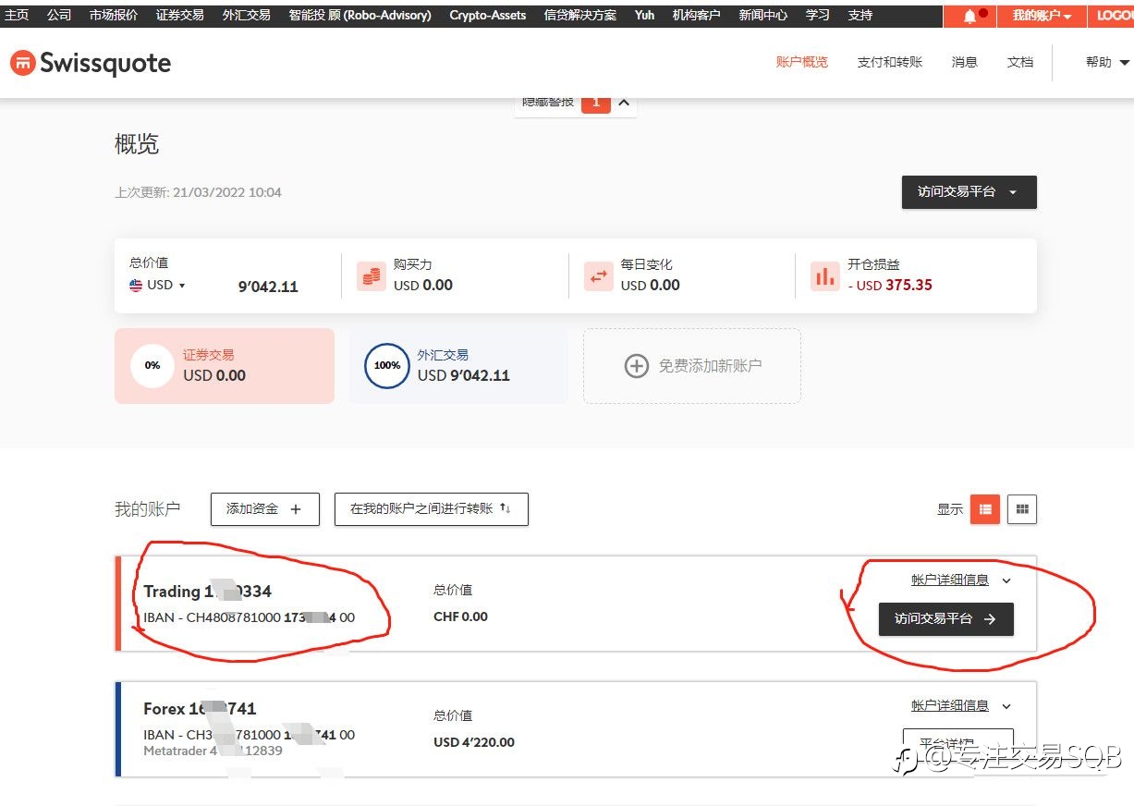Image resolution: width=1134 pixels, height=806 pixels.
Task: Click the 免费添加新账户 card
Action: (692, 366)
